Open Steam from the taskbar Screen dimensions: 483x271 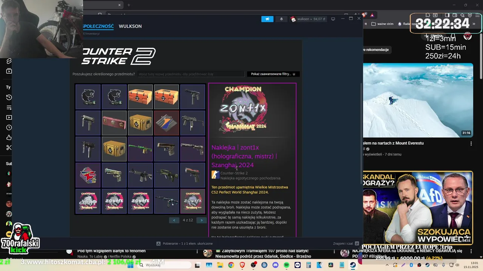click(x=353, y=265)
